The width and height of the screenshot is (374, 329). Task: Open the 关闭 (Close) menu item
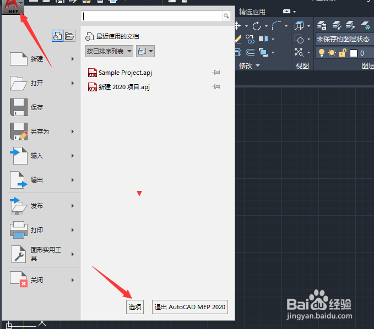click(41, 280)
